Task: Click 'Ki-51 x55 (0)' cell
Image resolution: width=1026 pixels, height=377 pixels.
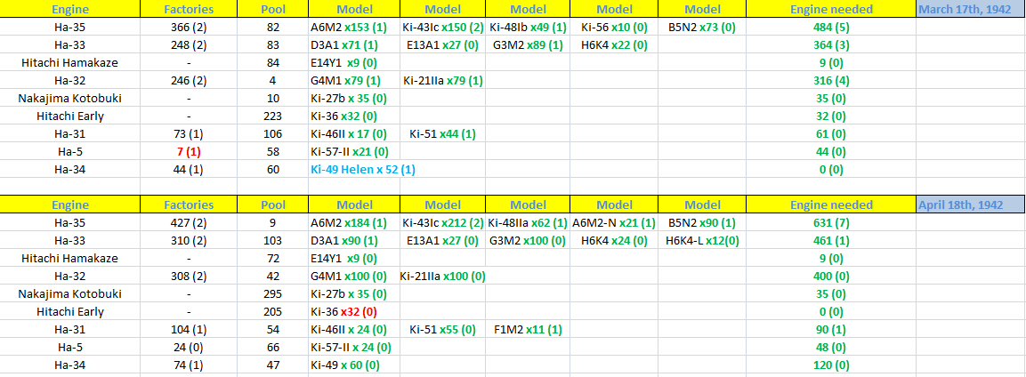Action: tap(442, 329)
